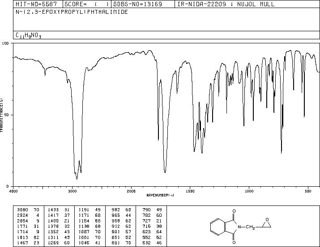Select the 3080 peak table entry

click(x=28, y=210)
